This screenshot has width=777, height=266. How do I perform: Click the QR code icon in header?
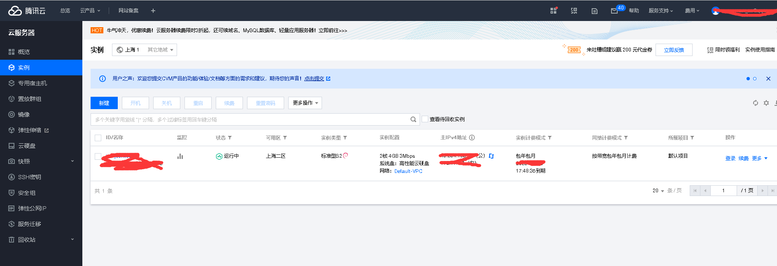click(574, 11)
